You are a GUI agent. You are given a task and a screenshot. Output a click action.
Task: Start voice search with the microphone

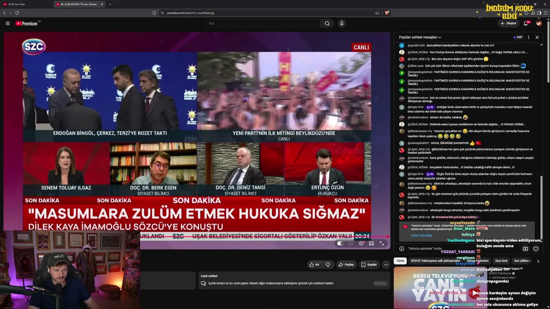click(x=342, y=24)
